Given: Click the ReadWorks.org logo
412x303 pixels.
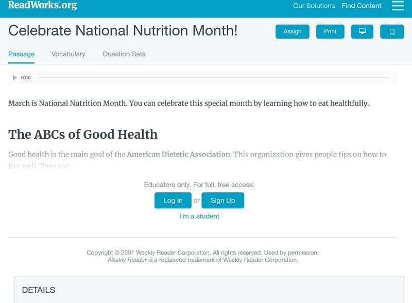Looking at the screenshot, I should tap(43, 6).
